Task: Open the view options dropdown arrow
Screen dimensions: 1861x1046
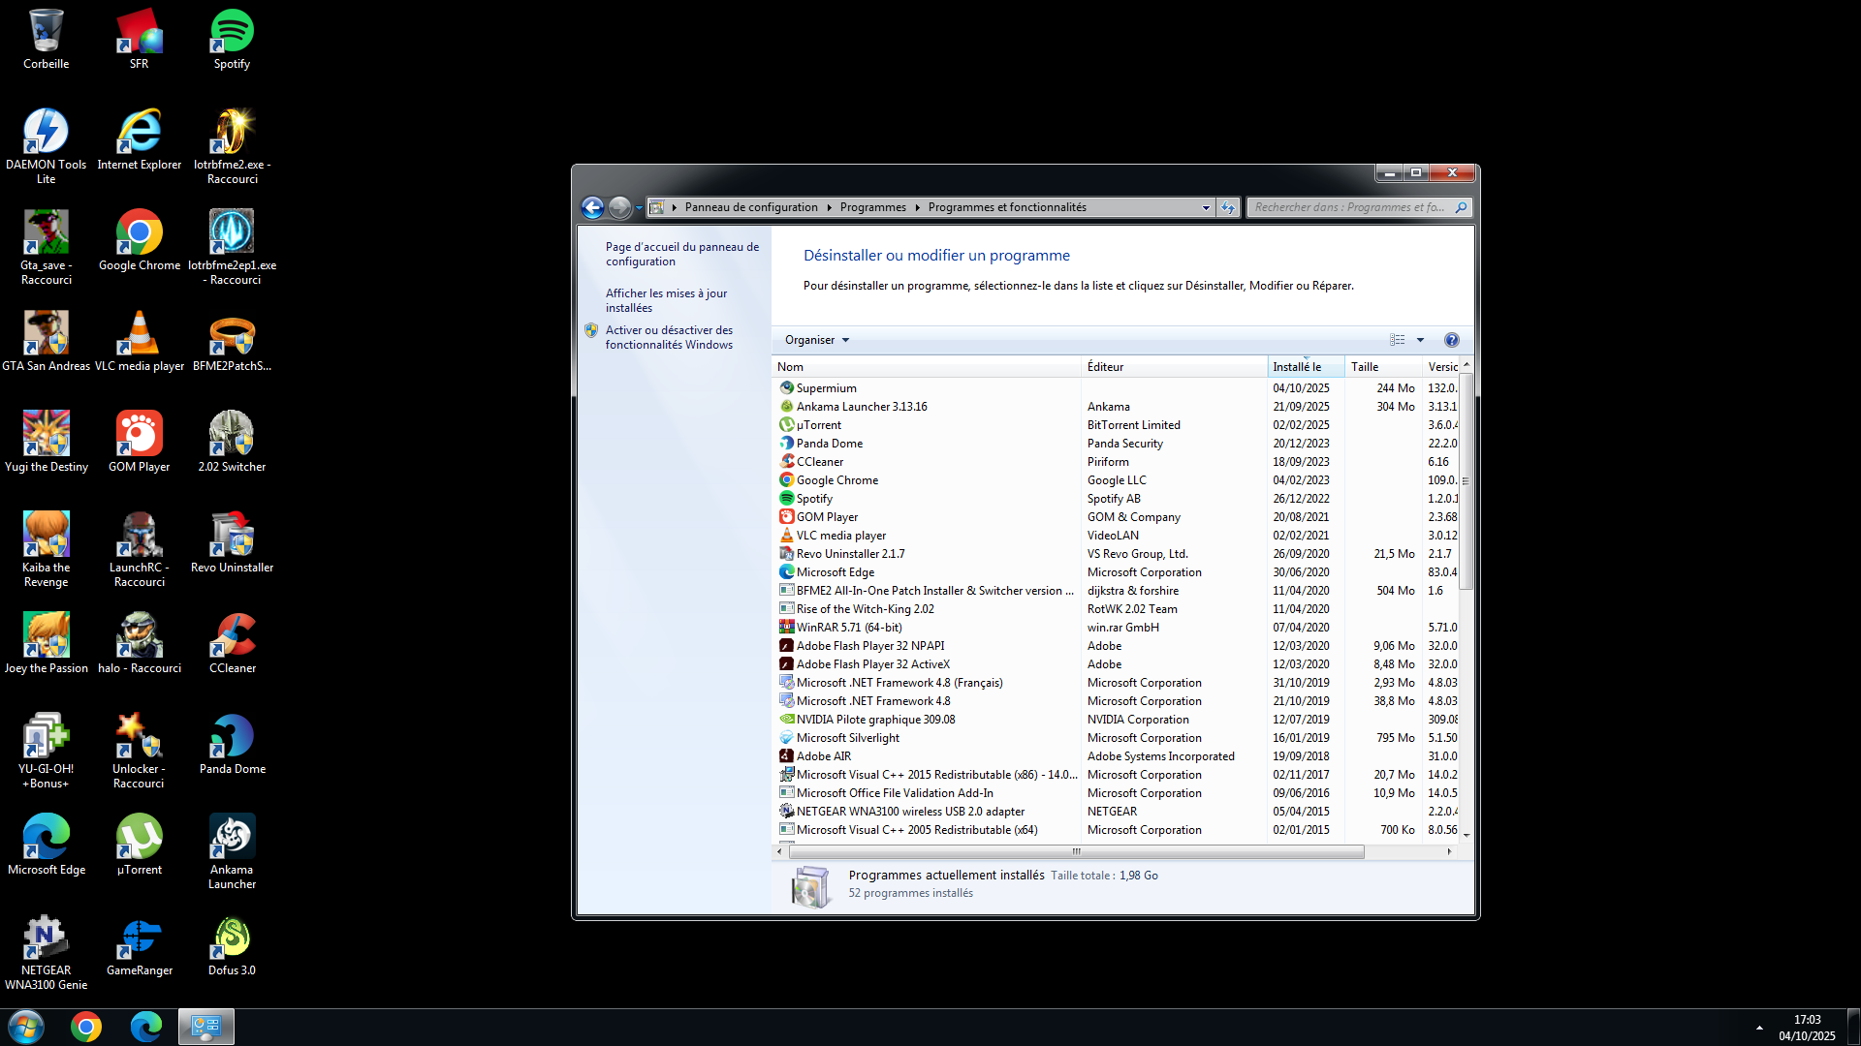Action: (1420, 340)
